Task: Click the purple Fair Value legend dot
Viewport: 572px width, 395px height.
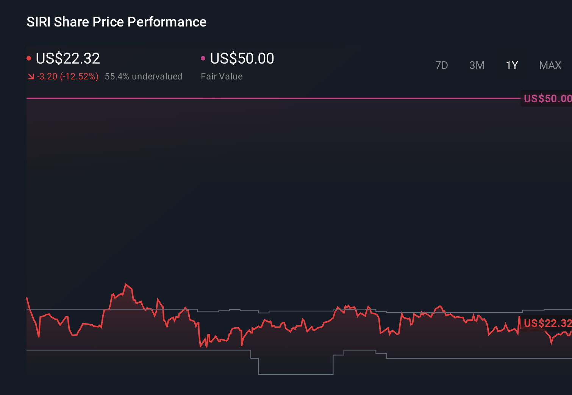Action: (x=203, y=58)
